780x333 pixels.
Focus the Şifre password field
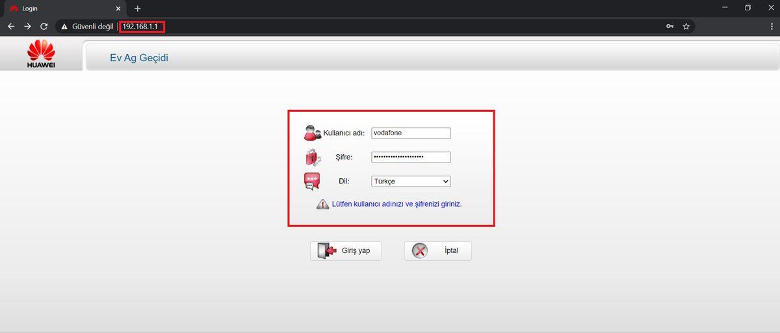coord(411,157)
